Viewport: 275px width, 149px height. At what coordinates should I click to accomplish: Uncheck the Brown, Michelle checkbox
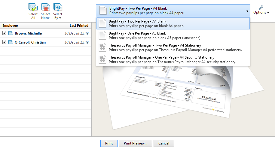tap(5, 33)
